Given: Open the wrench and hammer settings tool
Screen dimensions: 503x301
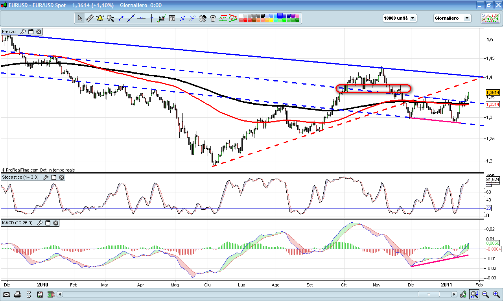Looking at the screenshot, I should coord(203,18).
